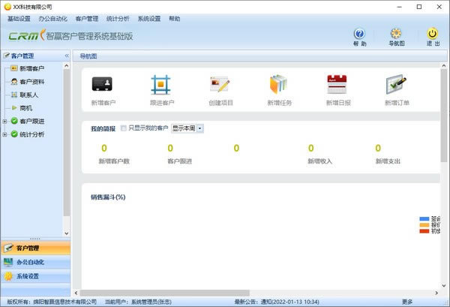Screen dimensions: 450x307
Task: Click the blue legend swatch in sales funnel
Action: 424,219
